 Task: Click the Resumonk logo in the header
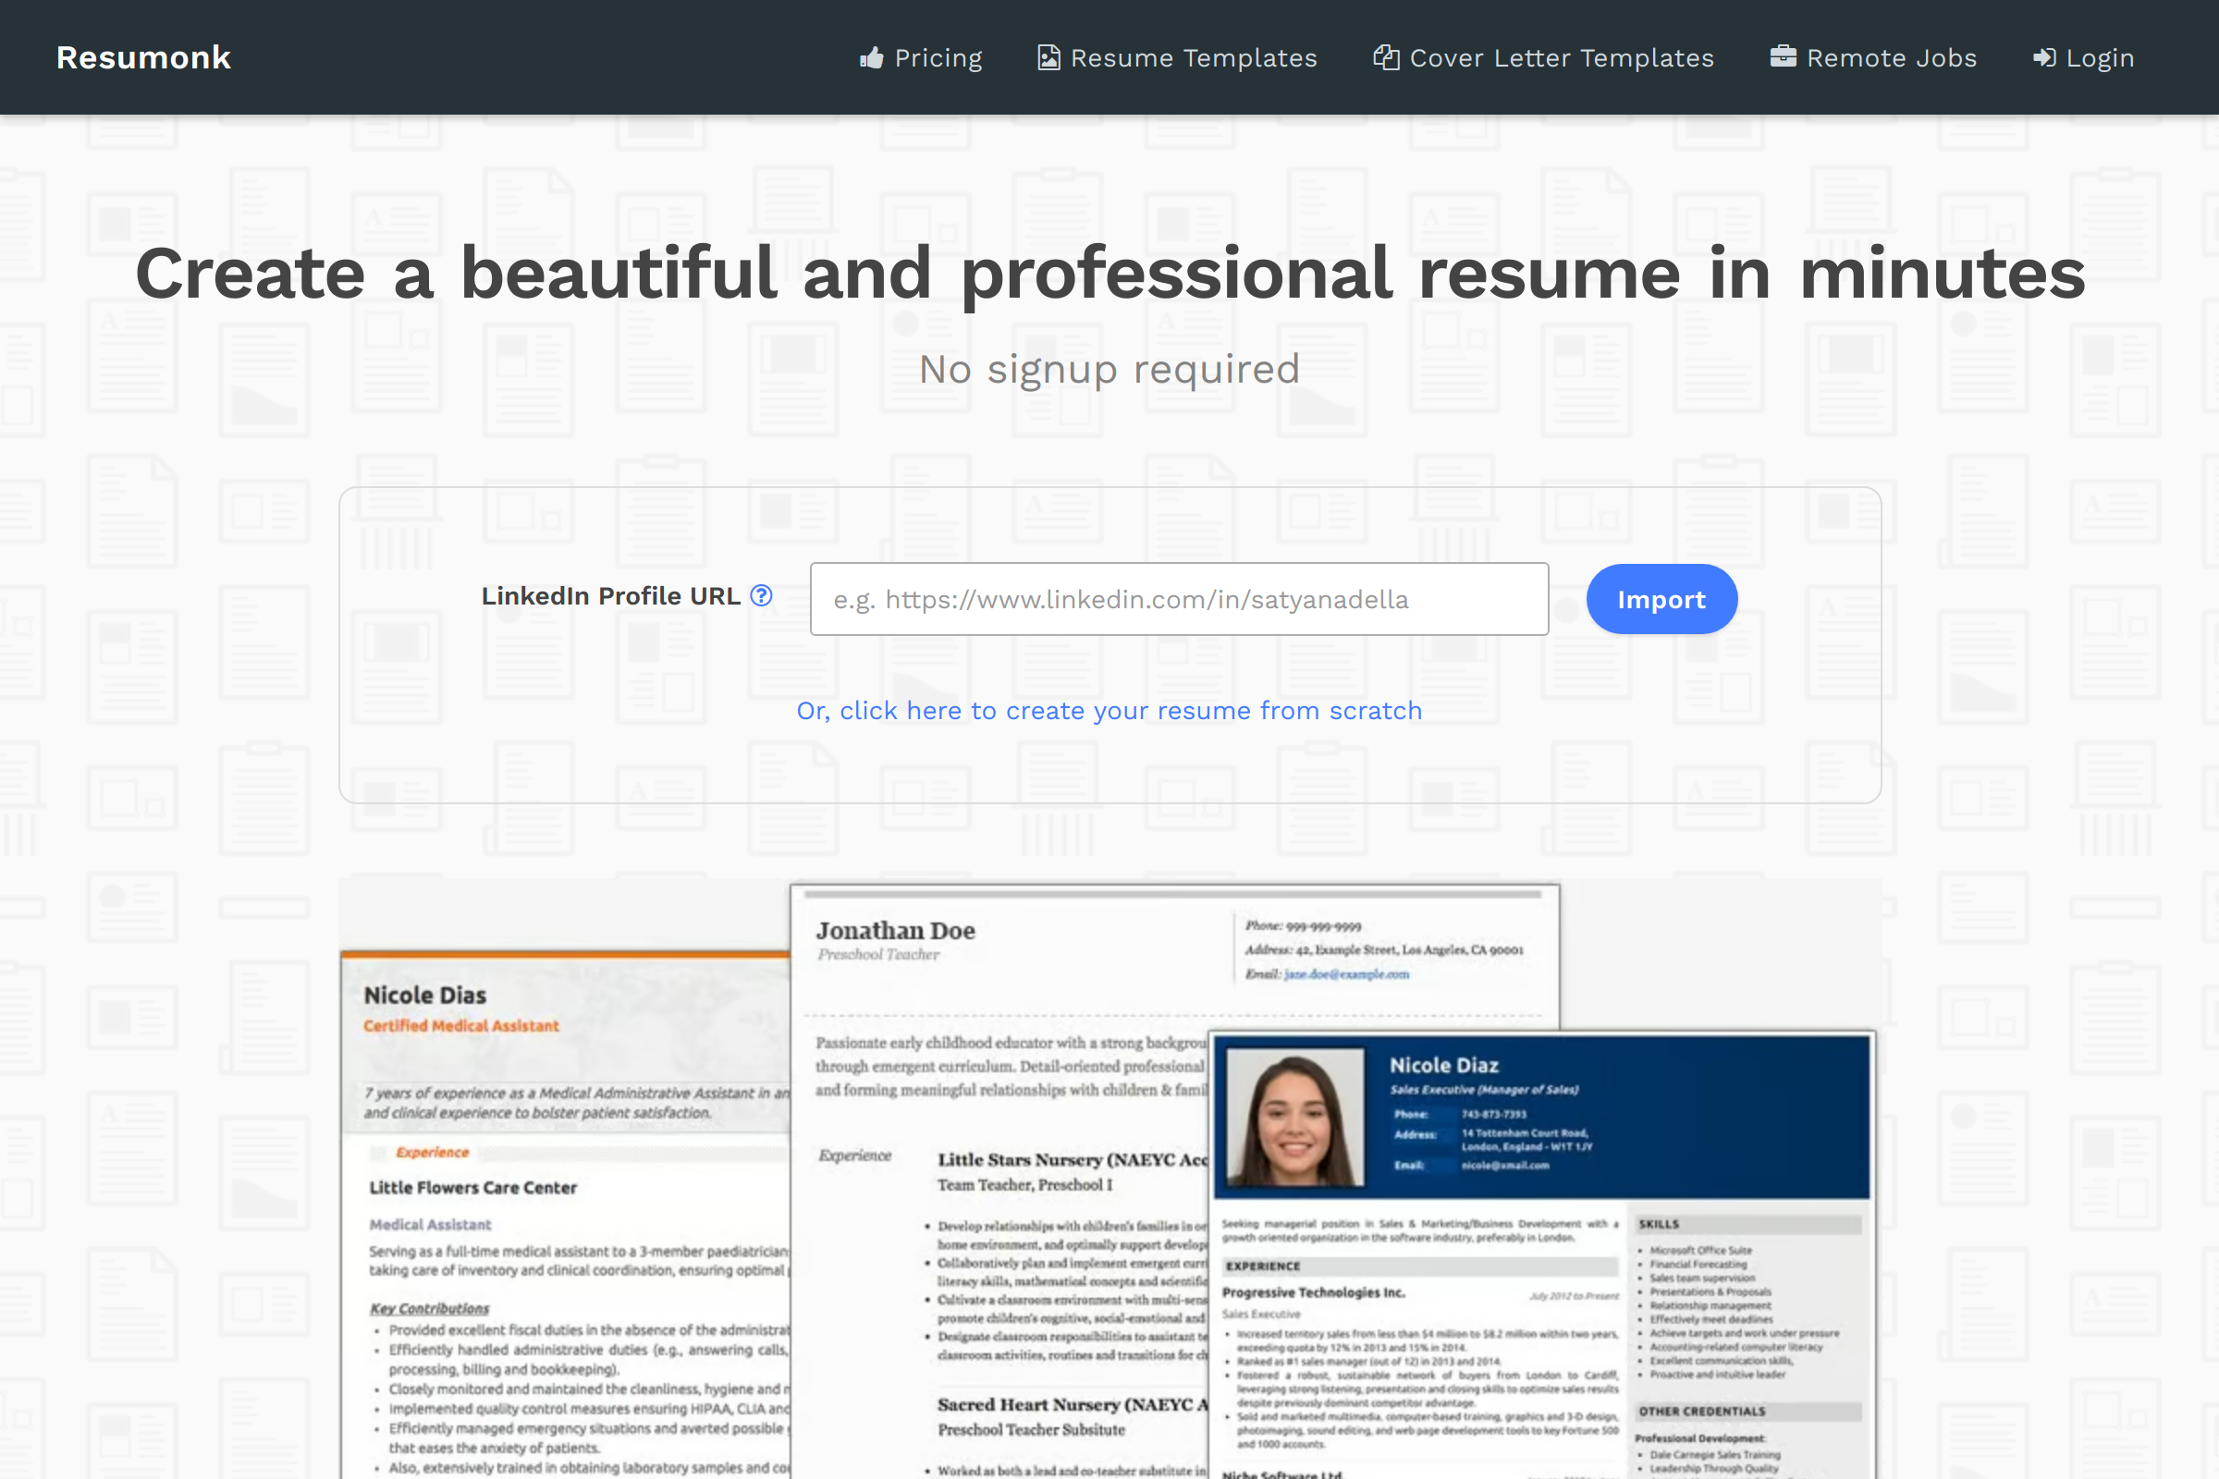pos(143,57)
